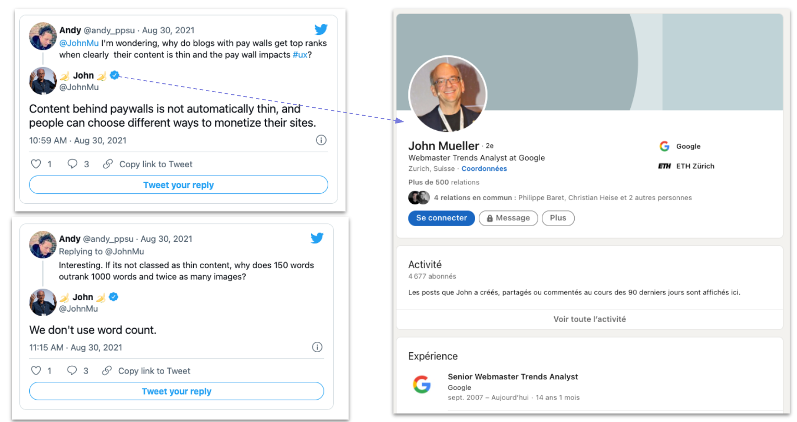Click the Twitter bird icon on second tweet
This screenshot has width=797, height=422.
[317, 238]
